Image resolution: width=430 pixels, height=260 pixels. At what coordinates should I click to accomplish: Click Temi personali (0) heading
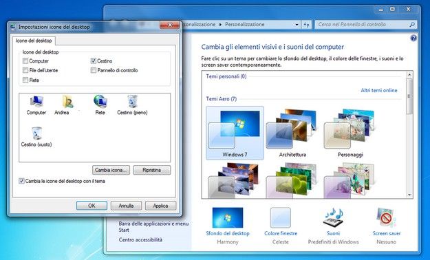(x=226, y=76)
